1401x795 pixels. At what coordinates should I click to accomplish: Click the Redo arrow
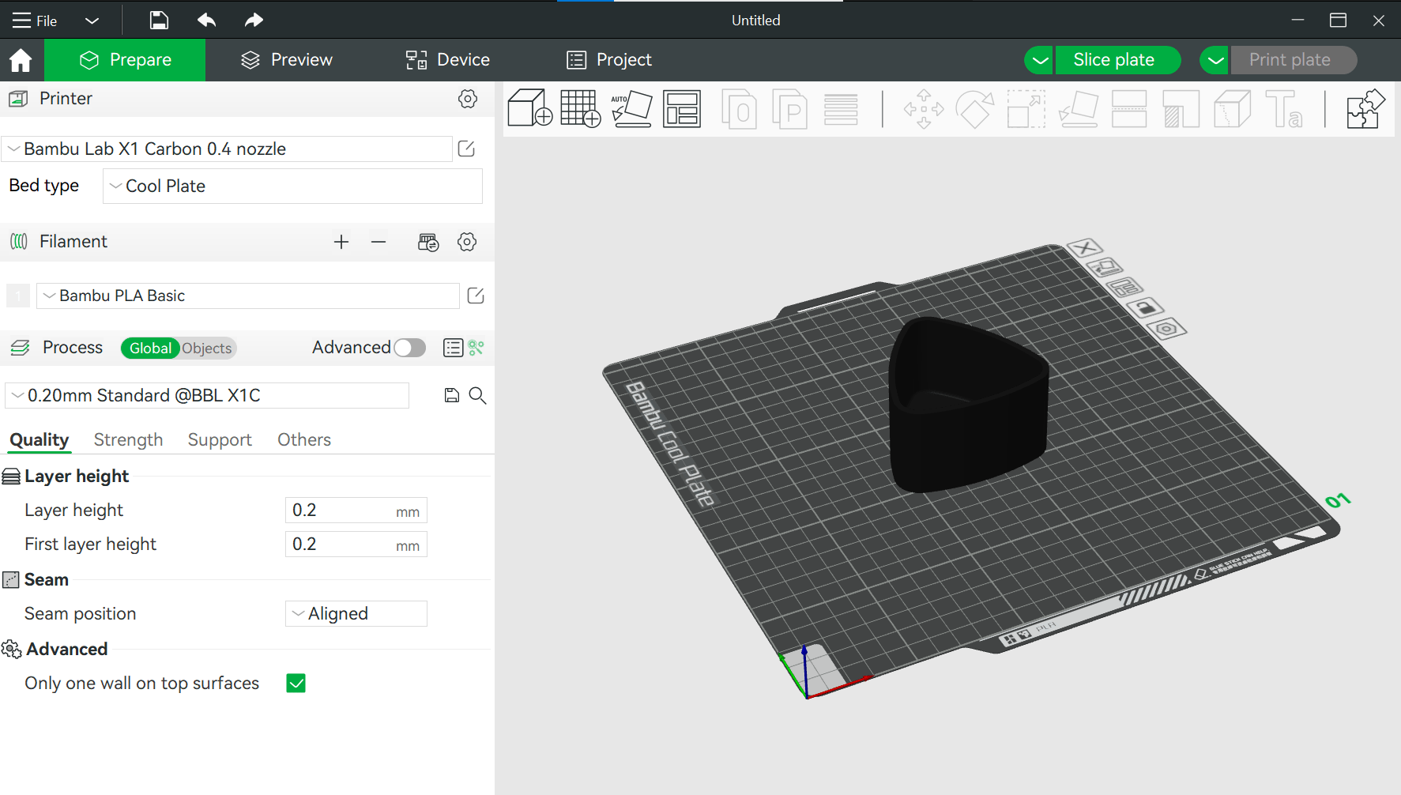click(x=254, y=20)
